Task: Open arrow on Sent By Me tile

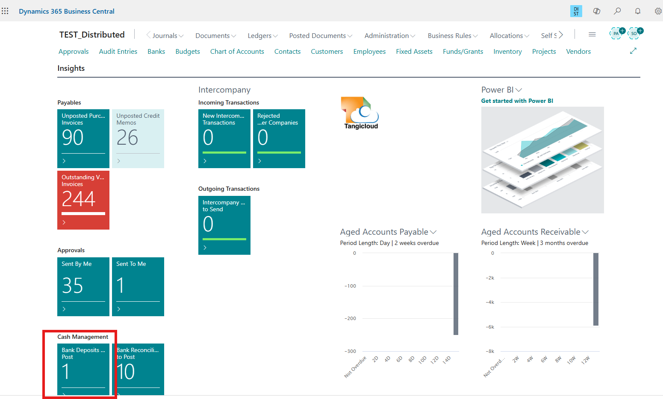Action: coord(64,309)
